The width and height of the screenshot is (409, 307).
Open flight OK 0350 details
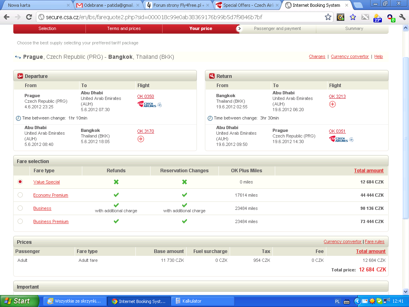(x=145, y=96)
